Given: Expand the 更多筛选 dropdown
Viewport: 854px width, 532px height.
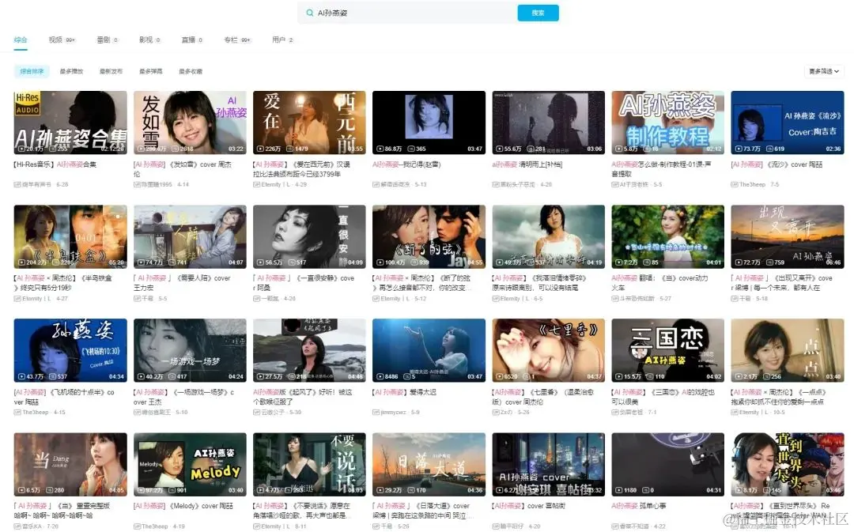Looking at the screenshot, I should coord(824,71).
